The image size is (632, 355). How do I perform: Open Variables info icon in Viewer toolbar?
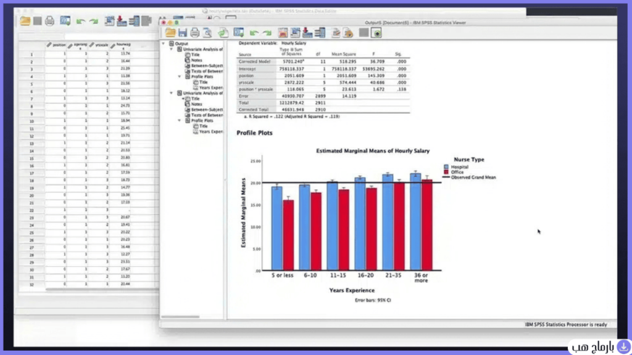click(x=320, y=33)
